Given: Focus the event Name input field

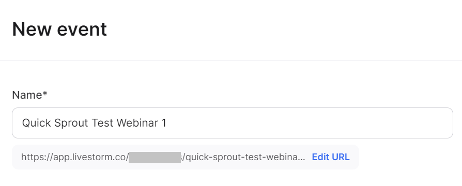Looking at the screenshot, I should click(x=233, y=123).
